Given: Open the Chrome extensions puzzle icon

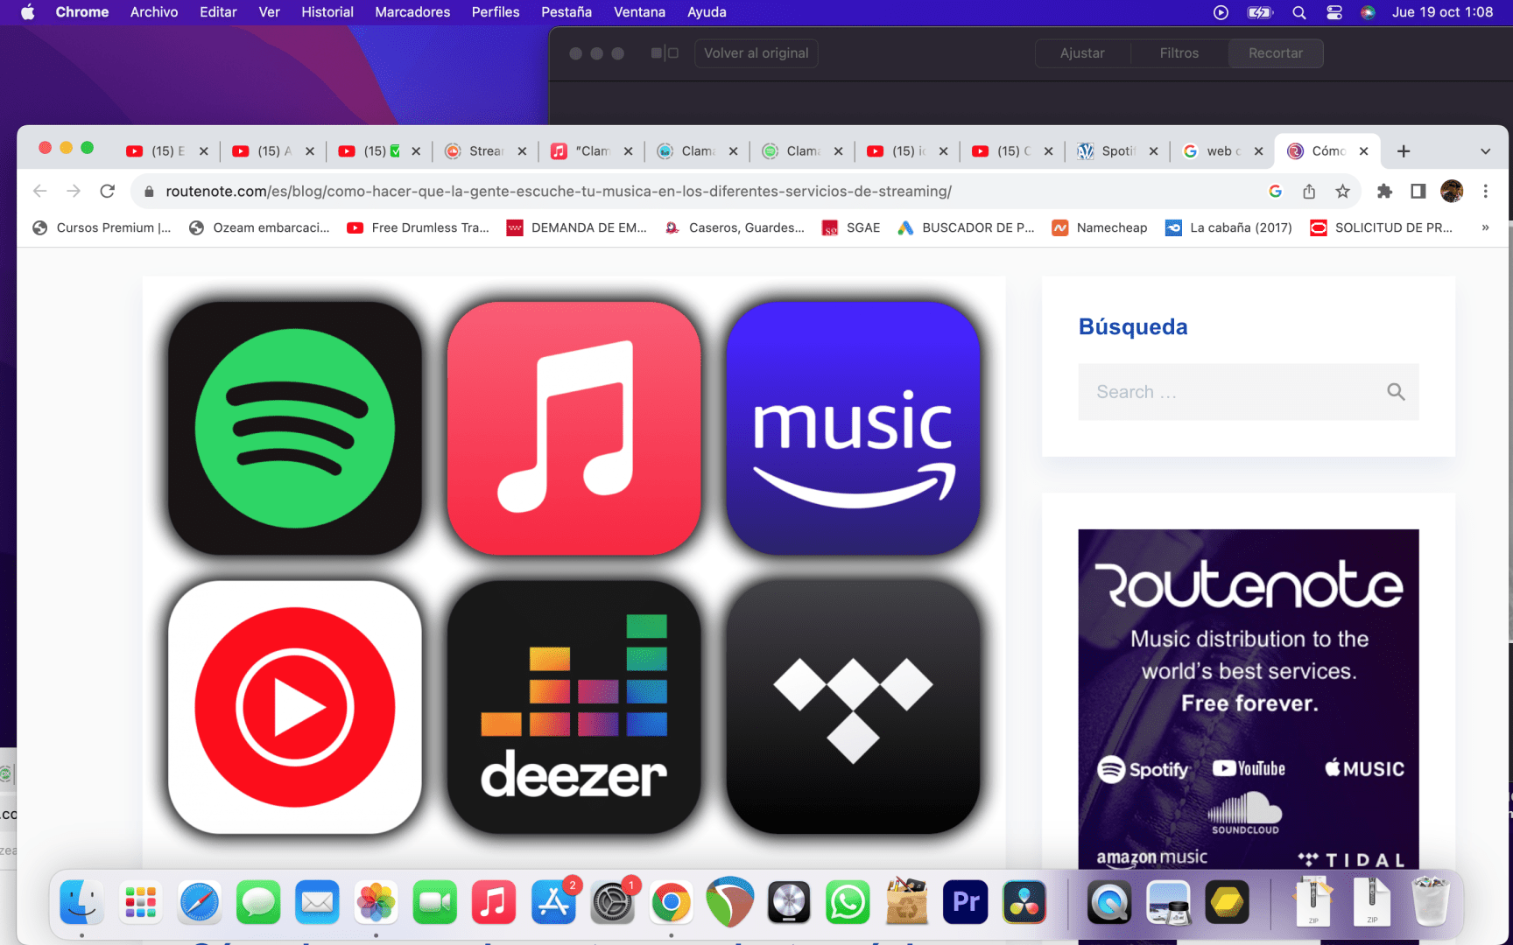Looking at the screenshot, I should (x=1384, y=191).
